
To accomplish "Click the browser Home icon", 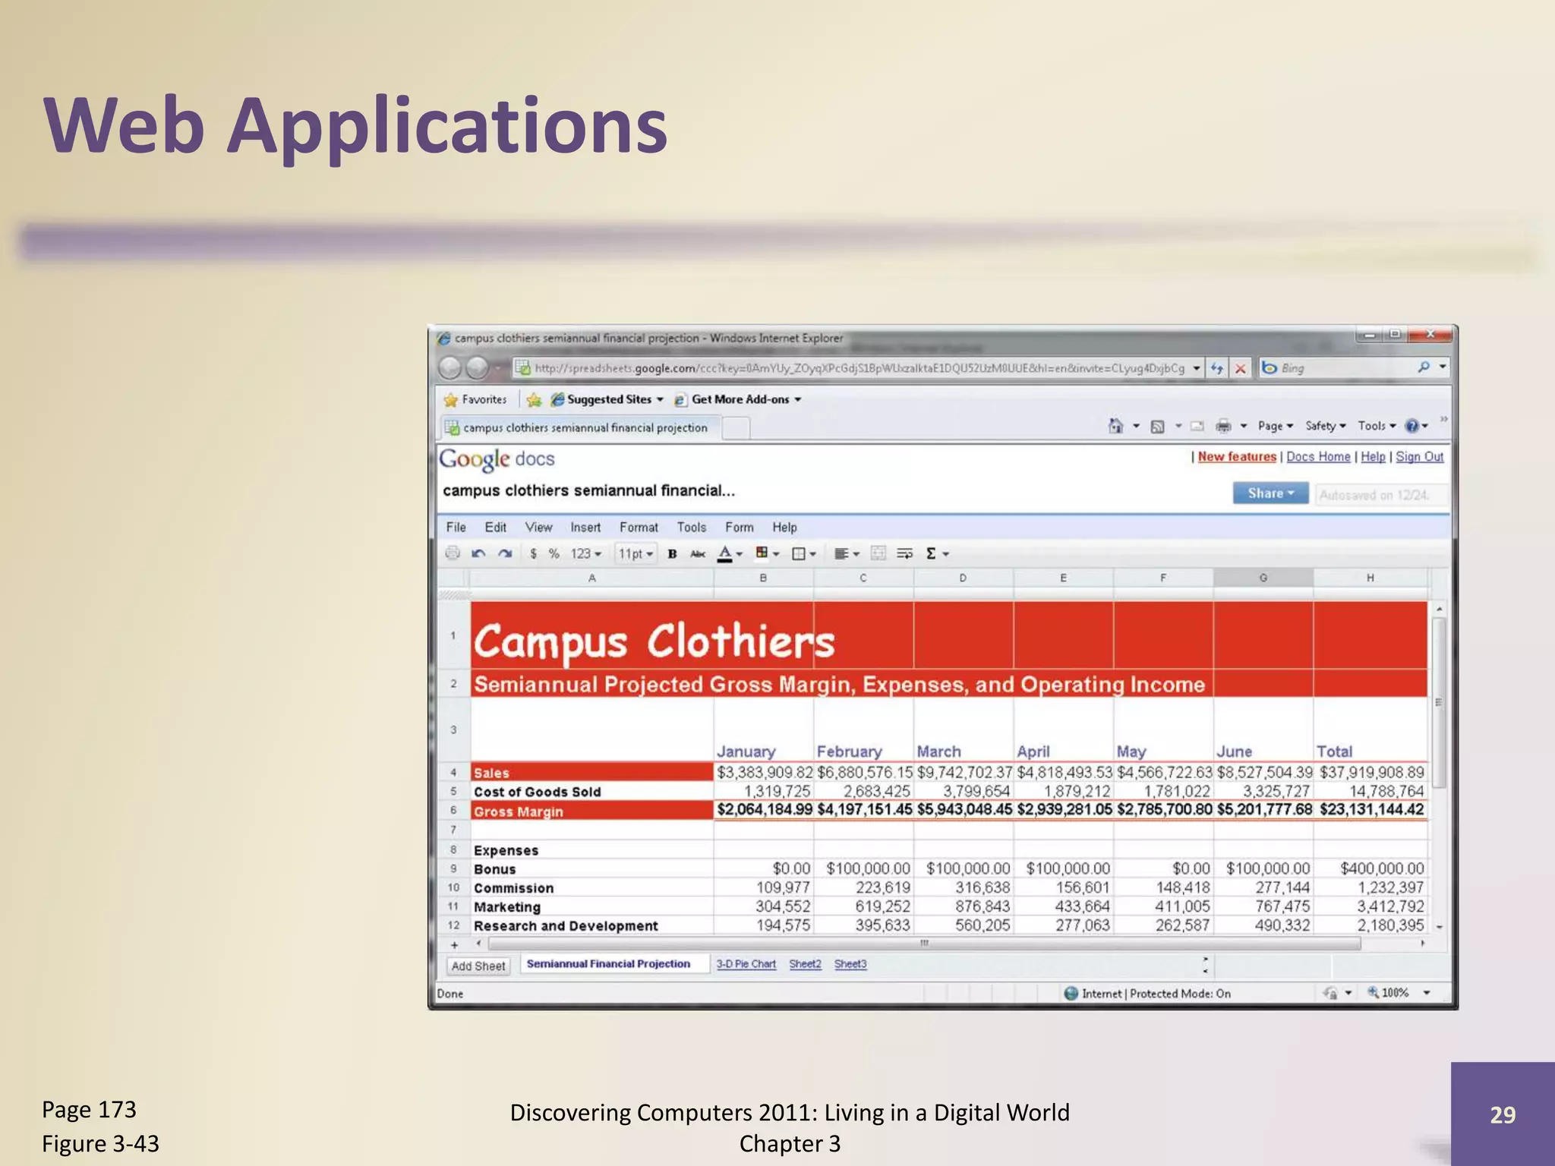I will pyautogui.click(x=1115, y=426).
